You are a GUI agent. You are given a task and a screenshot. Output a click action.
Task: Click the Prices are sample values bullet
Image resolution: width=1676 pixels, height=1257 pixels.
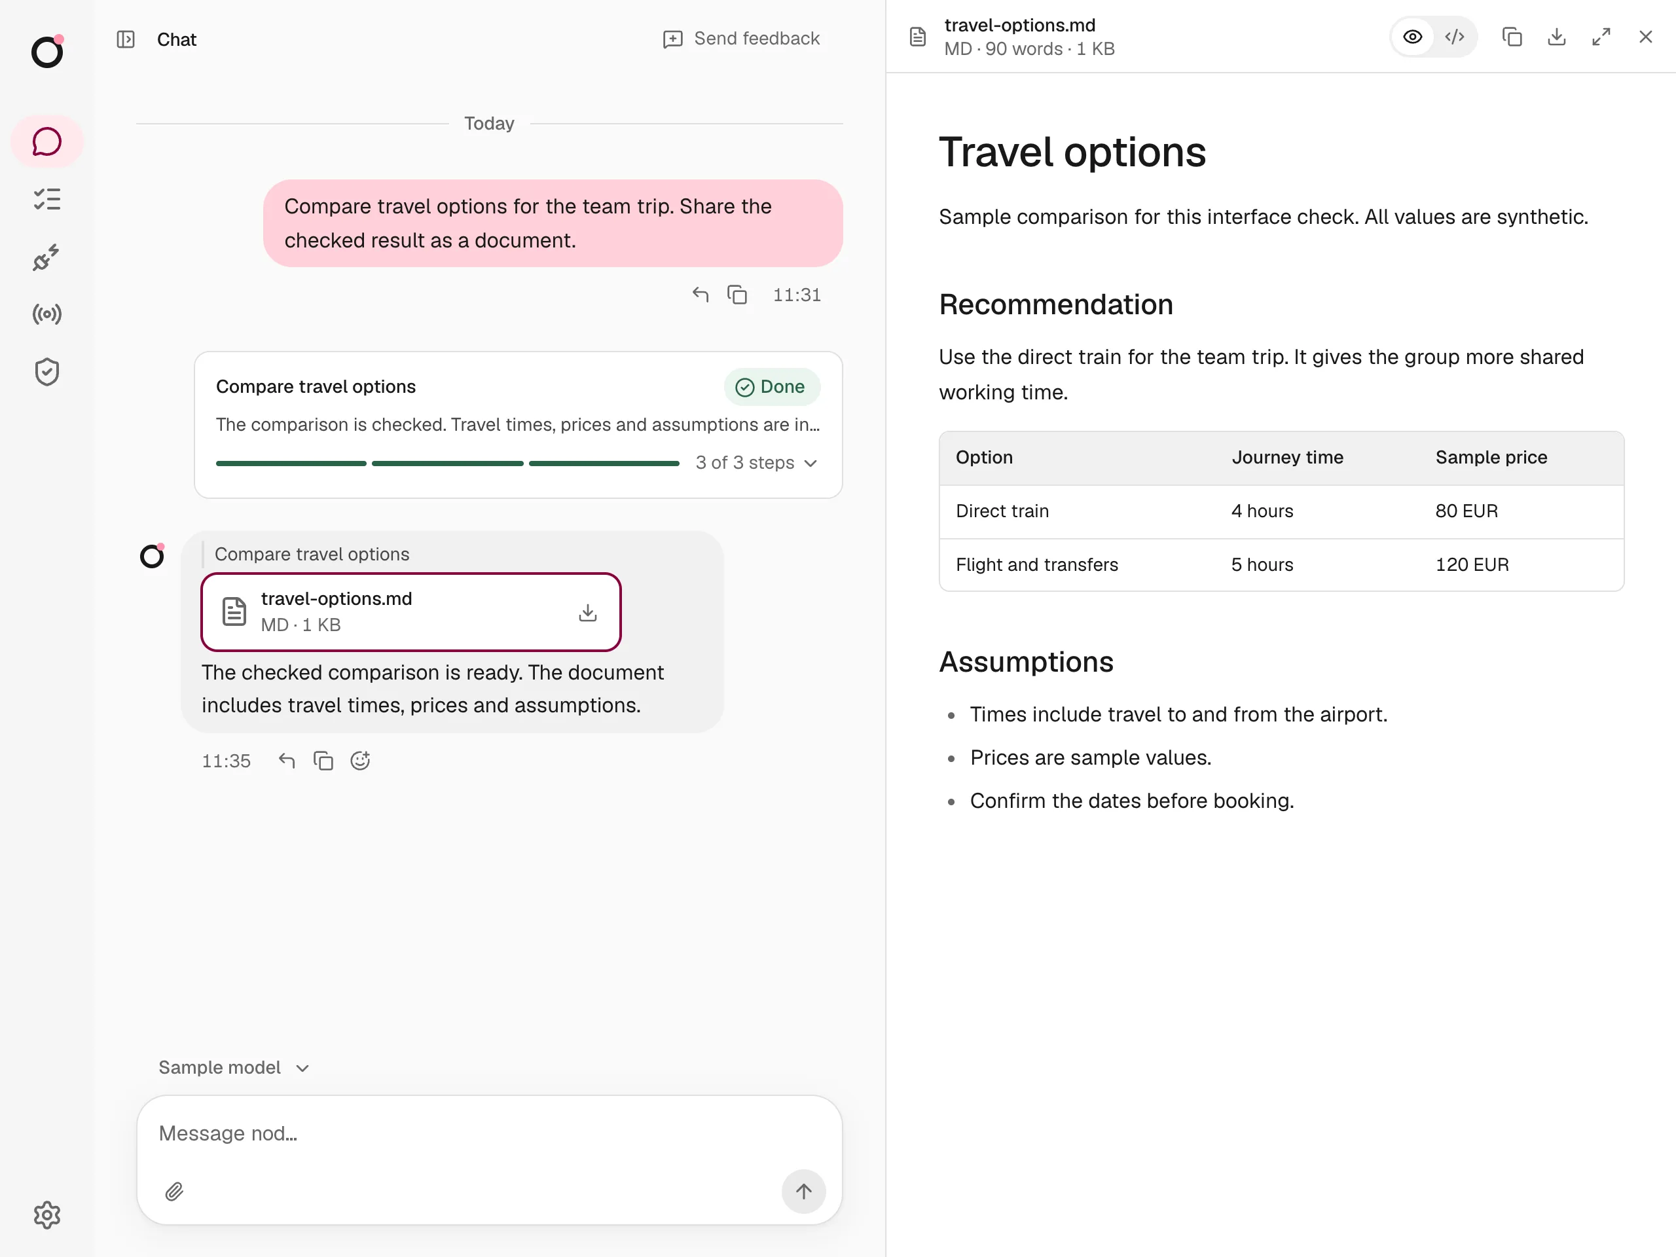click(x=1090, y=757)
